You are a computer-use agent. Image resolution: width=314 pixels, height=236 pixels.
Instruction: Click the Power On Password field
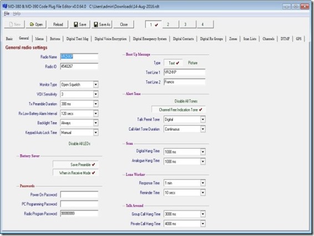coord(79,194)
